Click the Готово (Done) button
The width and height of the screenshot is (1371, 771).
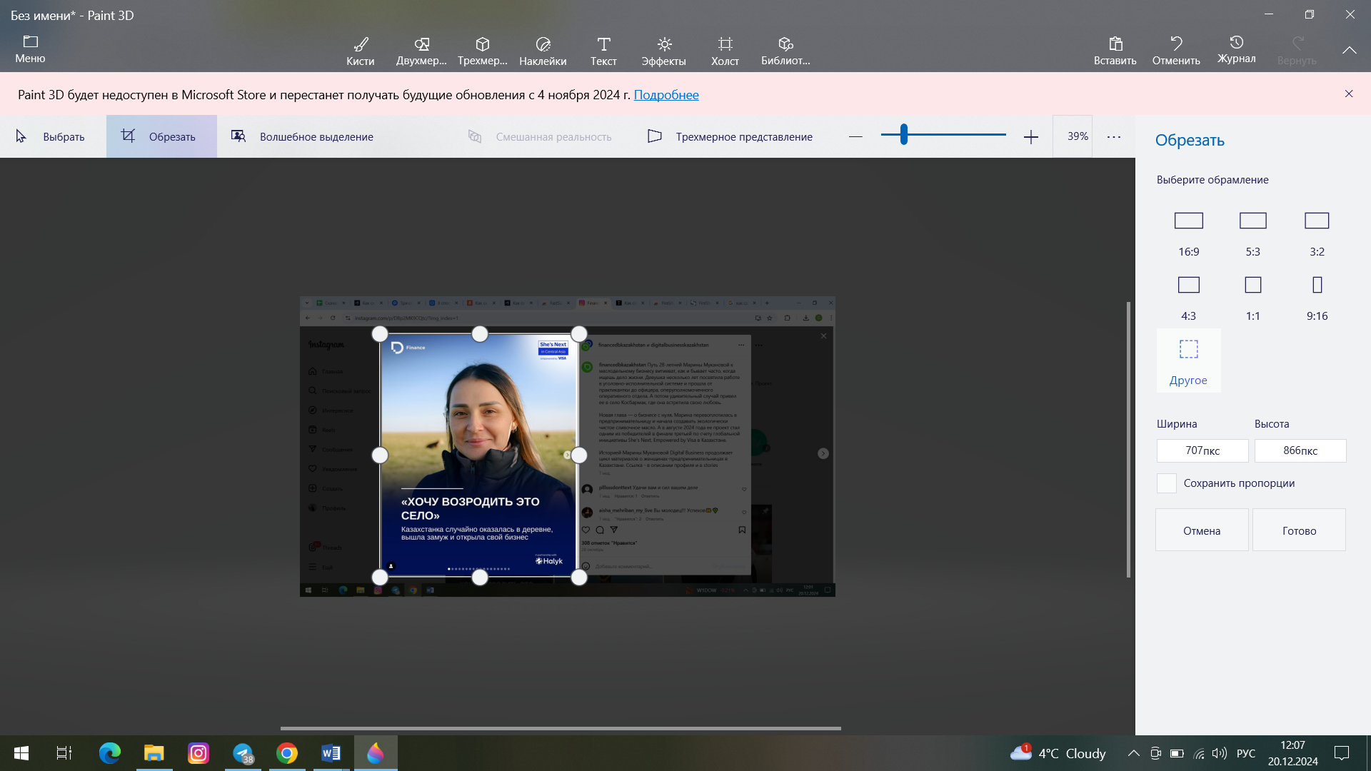1299,530
